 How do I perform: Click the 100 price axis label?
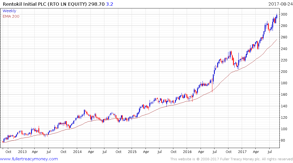[284, 129]
